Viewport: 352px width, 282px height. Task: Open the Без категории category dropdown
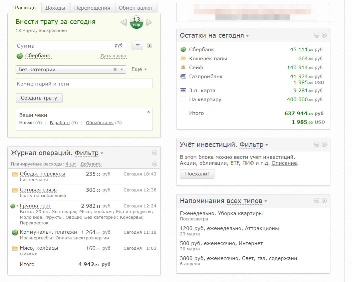[x=122, y=70]
